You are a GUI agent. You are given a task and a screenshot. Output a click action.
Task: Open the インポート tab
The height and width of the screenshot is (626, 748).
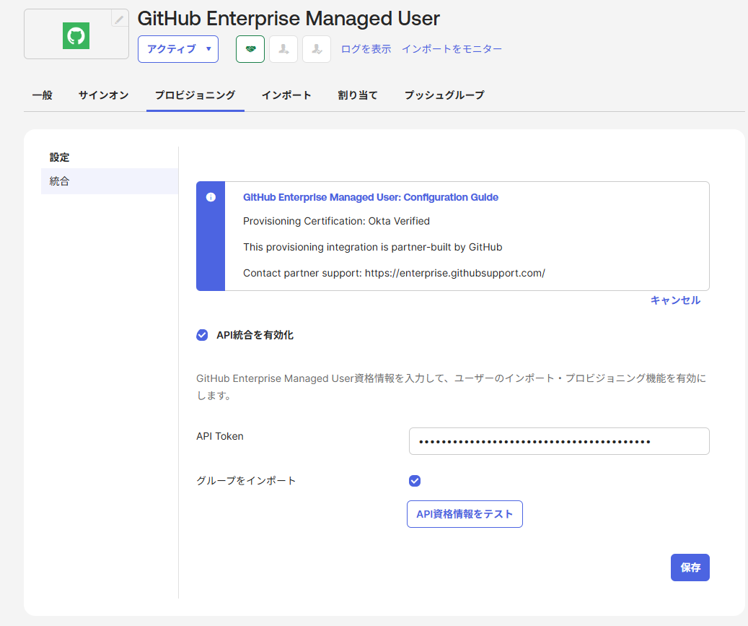click(x=286, y=95)
